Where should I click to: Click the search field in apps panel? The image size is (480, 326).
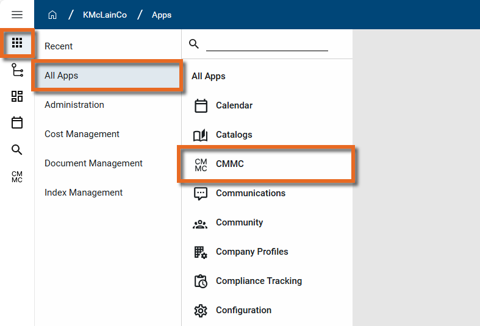pos(267,44)
